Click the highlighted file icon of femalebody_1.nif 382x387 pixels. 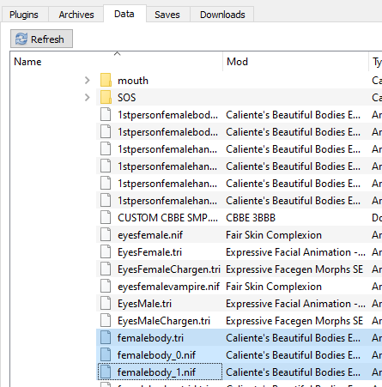(x=106, y=372)
